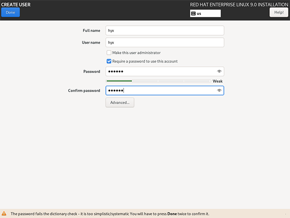The image size is (290, 218).
Task: Enable Make this user administrator checkbox
Action: click(109, 53)
